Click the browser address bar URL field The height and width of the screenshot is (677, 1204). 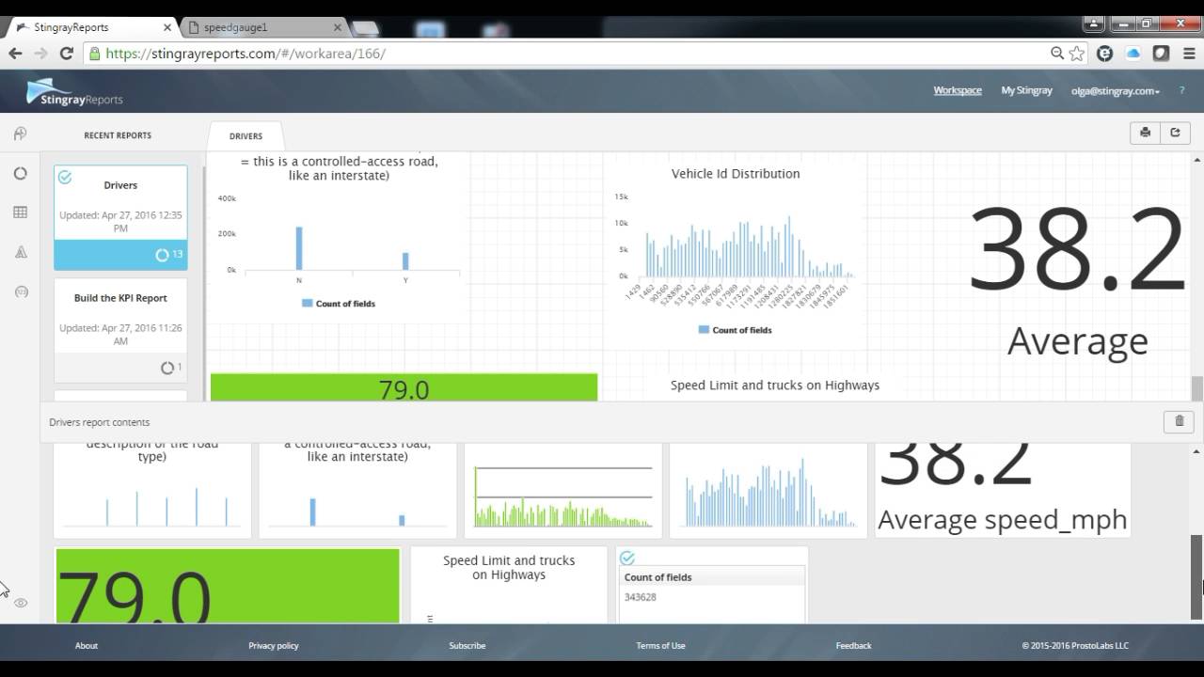pyautogui.click(x=564, y=54)
